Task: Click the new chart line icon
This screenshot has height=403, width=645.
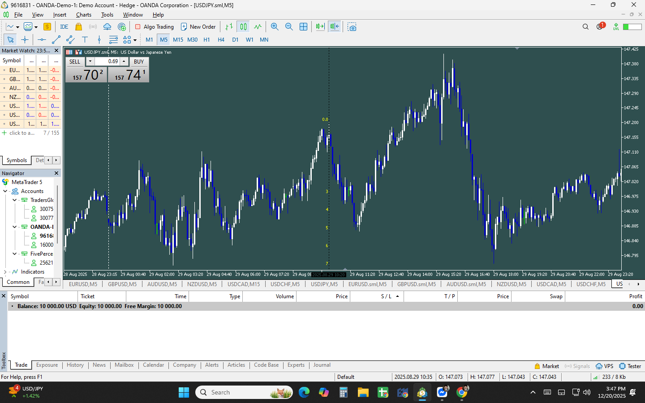Action: tap(10, 27)
